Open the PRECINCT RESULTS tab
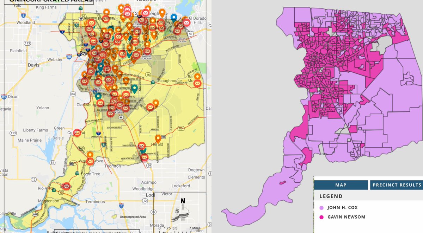 (x=397, y=185)
